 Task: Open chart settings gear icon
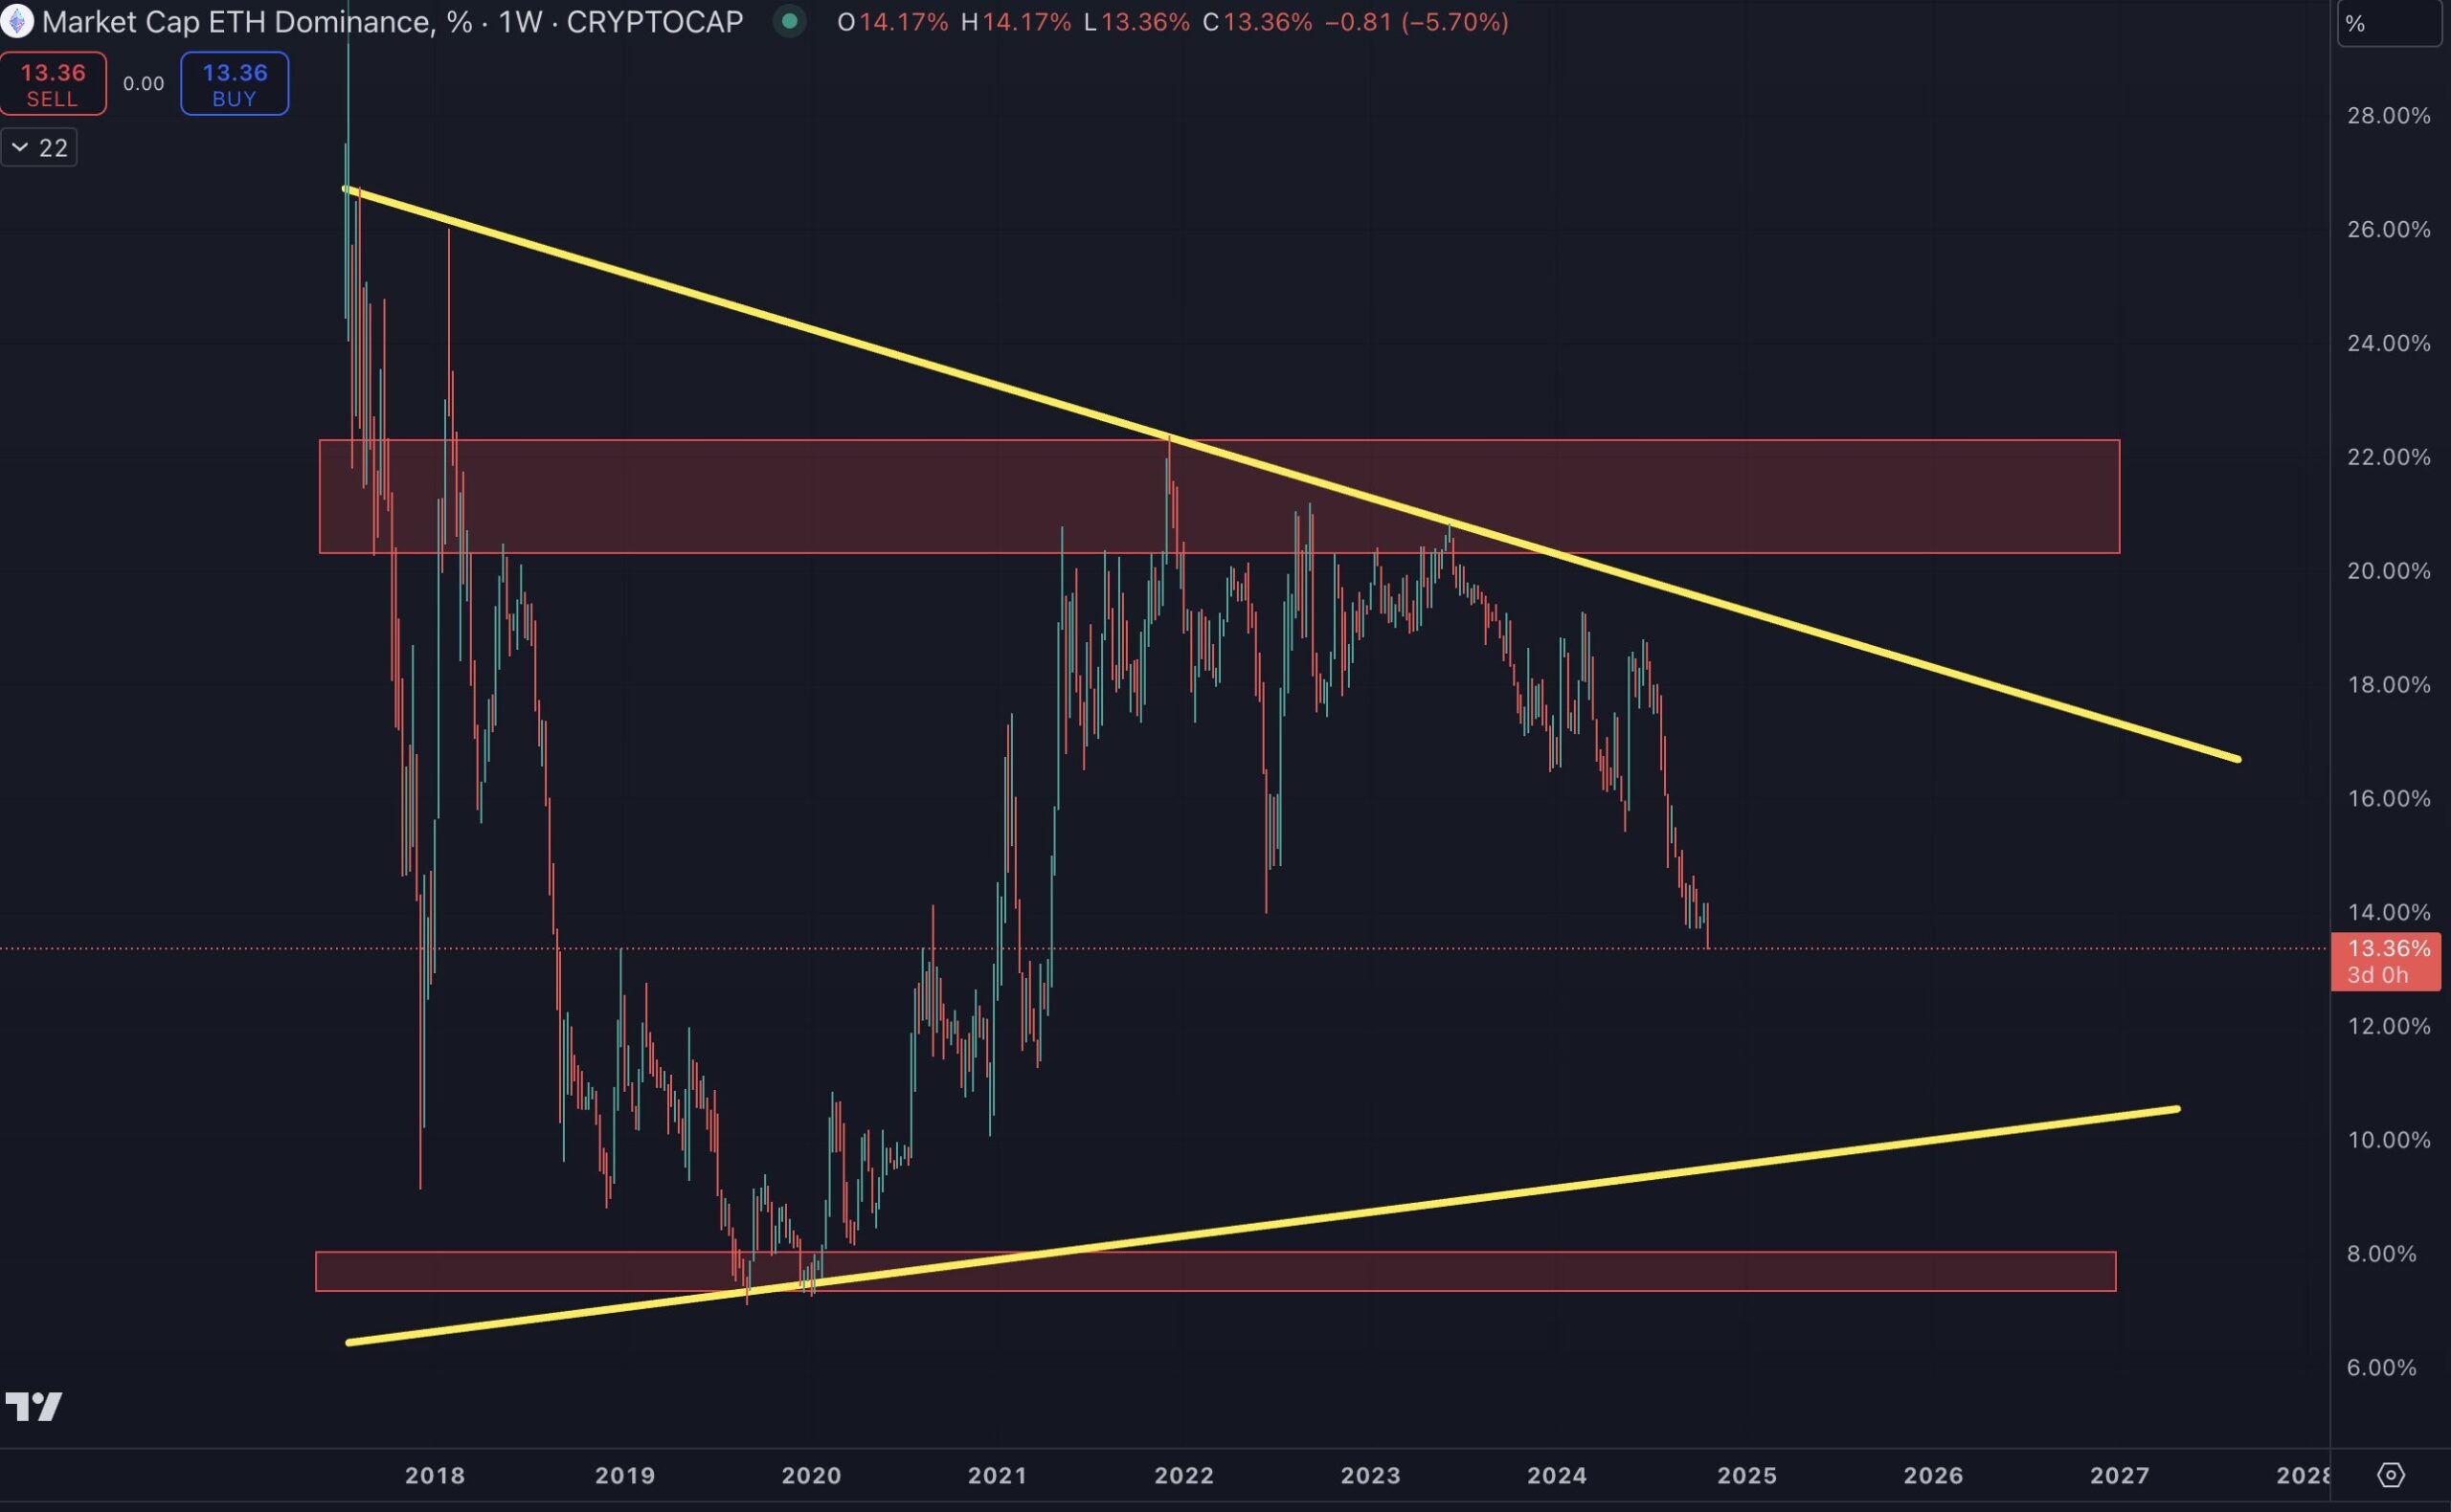click(2391, 1474)
